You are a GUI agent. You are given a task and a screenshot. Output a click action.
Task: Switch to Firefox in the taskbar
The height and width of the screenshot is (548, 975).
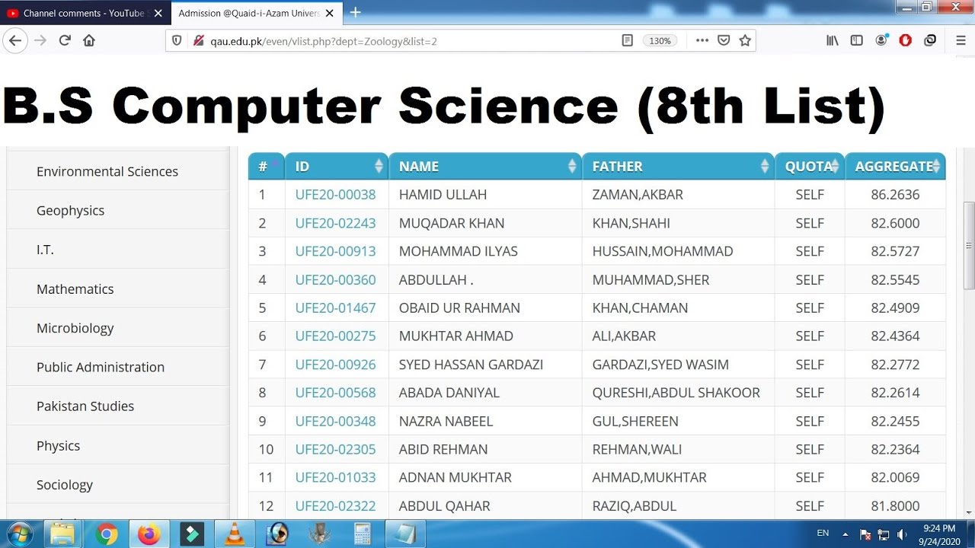coord(149,534)
